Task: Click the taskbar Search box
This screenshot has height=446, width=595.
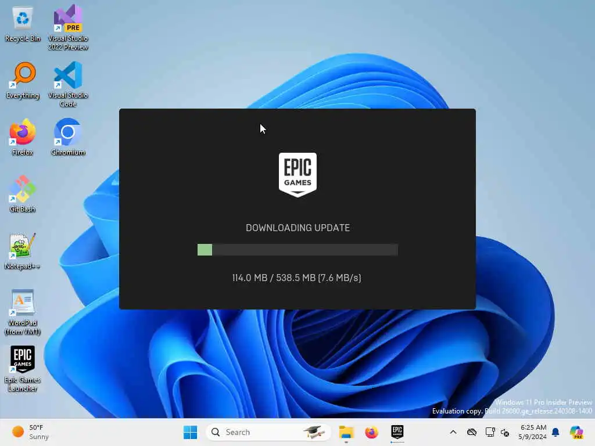Action: click(x=268, y=432)
